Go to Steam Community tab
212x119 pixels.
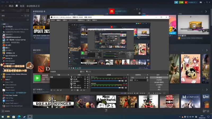tap(22, 6)
